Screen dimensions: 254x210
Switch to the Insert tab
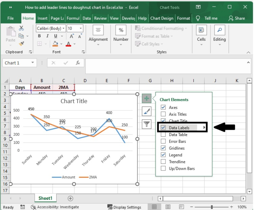(x=42, y=18)
